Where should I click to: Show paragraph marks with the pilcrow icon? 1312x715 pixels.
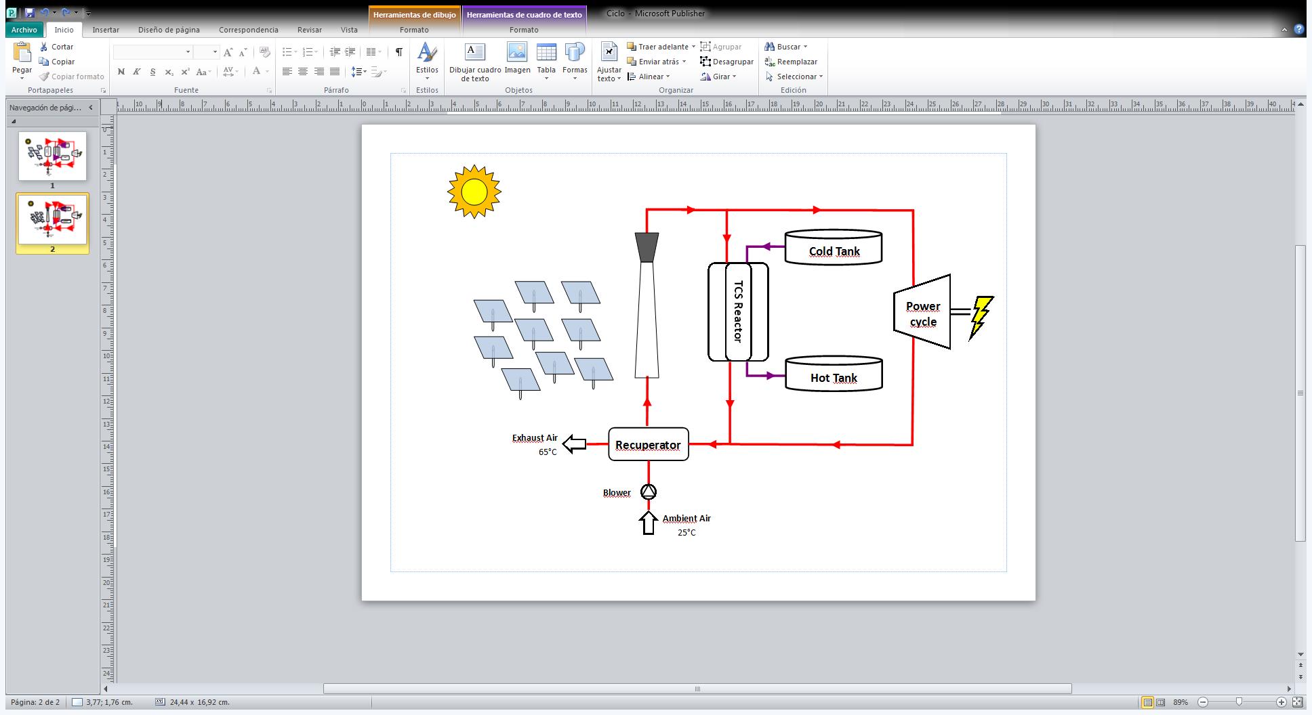(399, 52)
